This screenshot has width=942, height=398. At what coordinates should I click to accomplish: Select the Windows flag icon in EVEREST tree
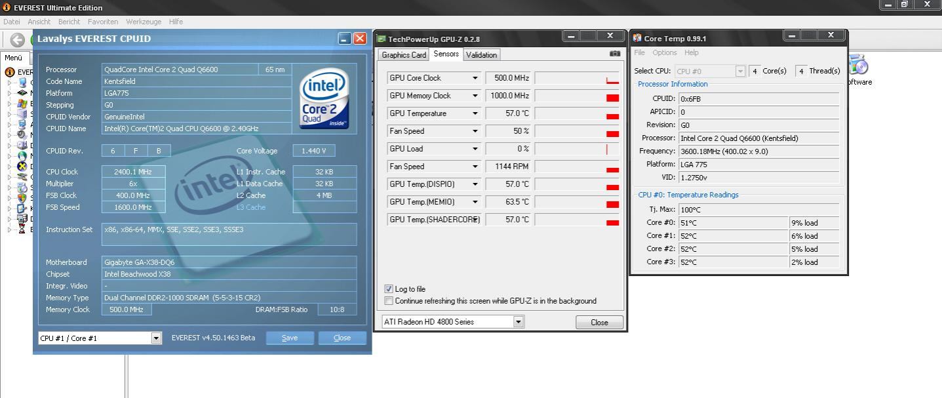pos(22,104)
